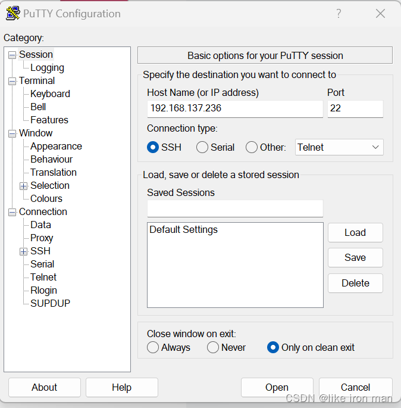Click the title bar question mark help button
Image resolution: width=401 pixels, height=408 pixels.
[x=339, y=13]
